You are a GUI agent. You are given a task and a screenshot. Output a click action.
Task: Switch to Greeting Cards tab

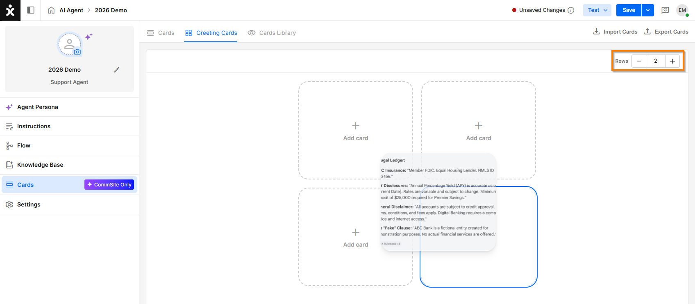coord(211,33)
